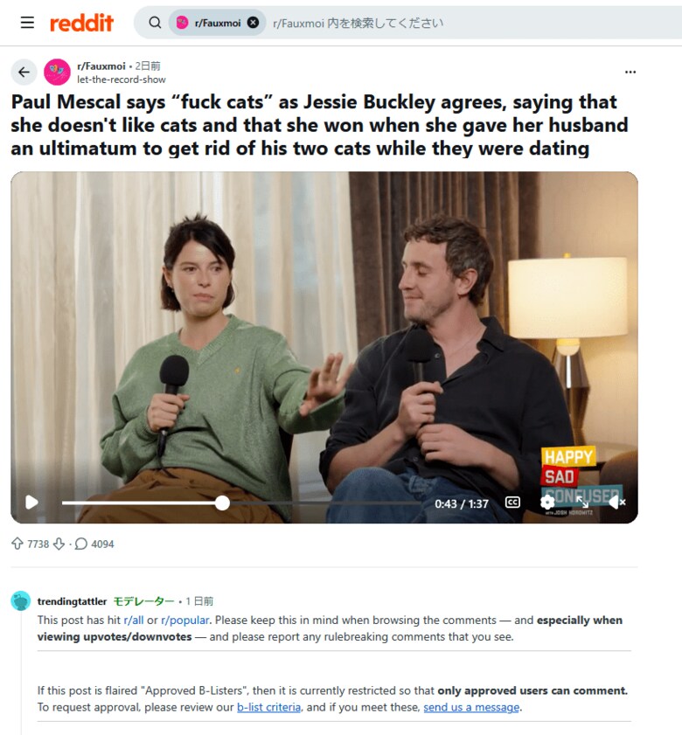Play the video
682x735 pixels.
[31, 502]
